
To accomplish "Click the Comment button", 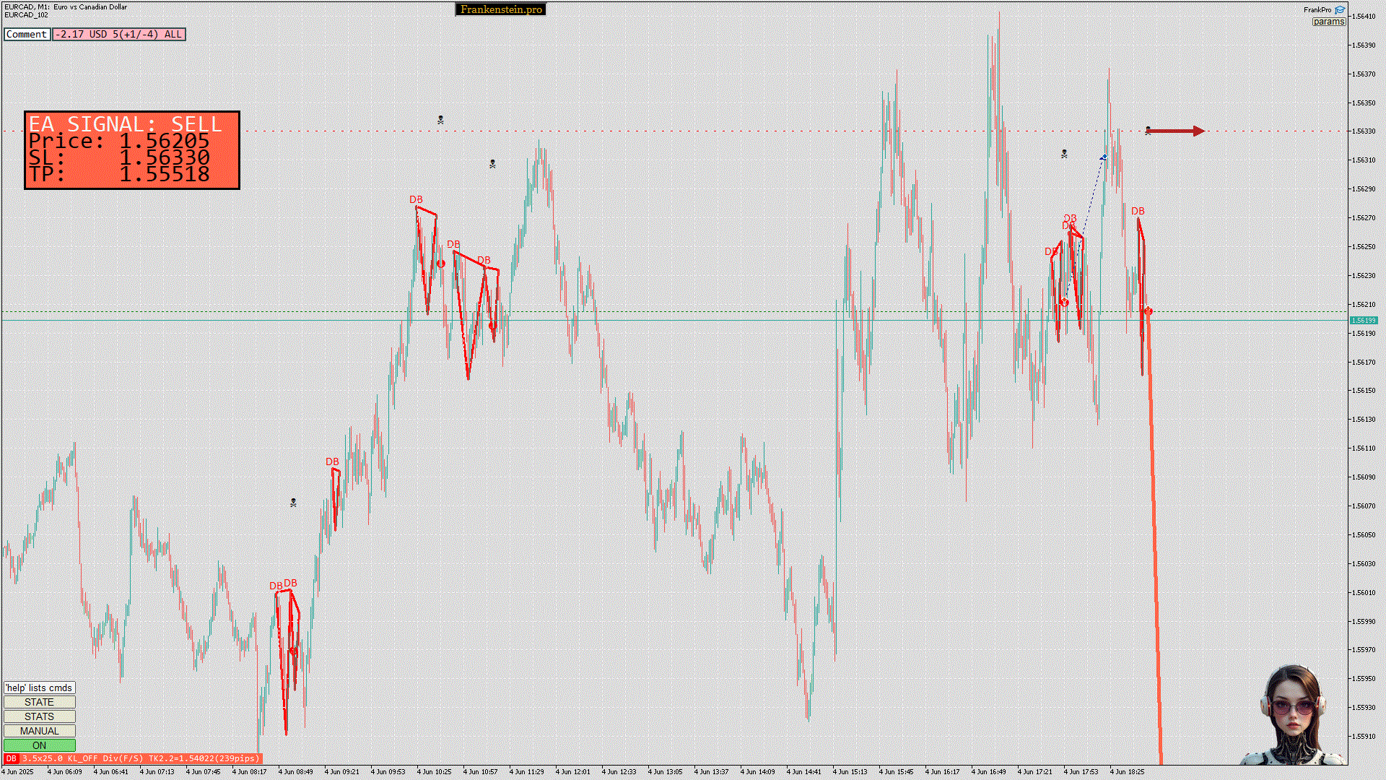I will pos(27,34).
